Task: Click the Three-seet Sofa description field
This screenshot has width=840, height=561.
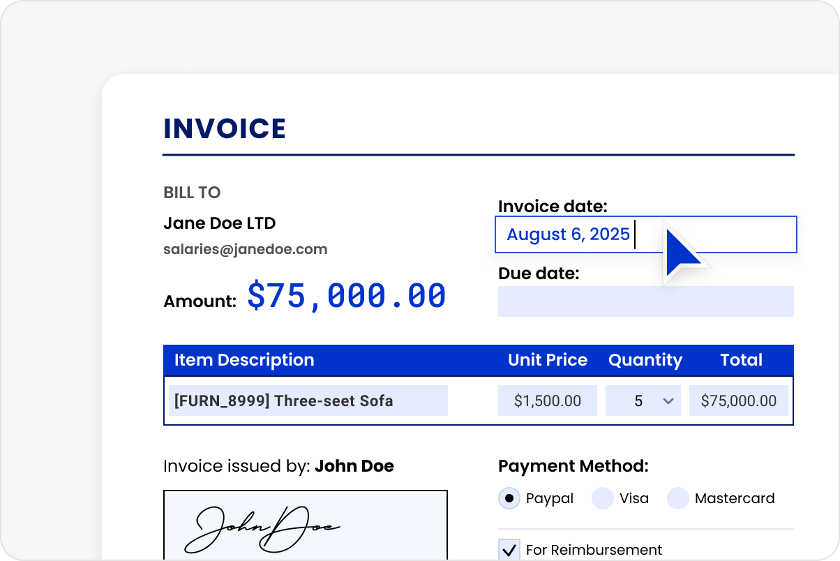Action: [308, 401]
